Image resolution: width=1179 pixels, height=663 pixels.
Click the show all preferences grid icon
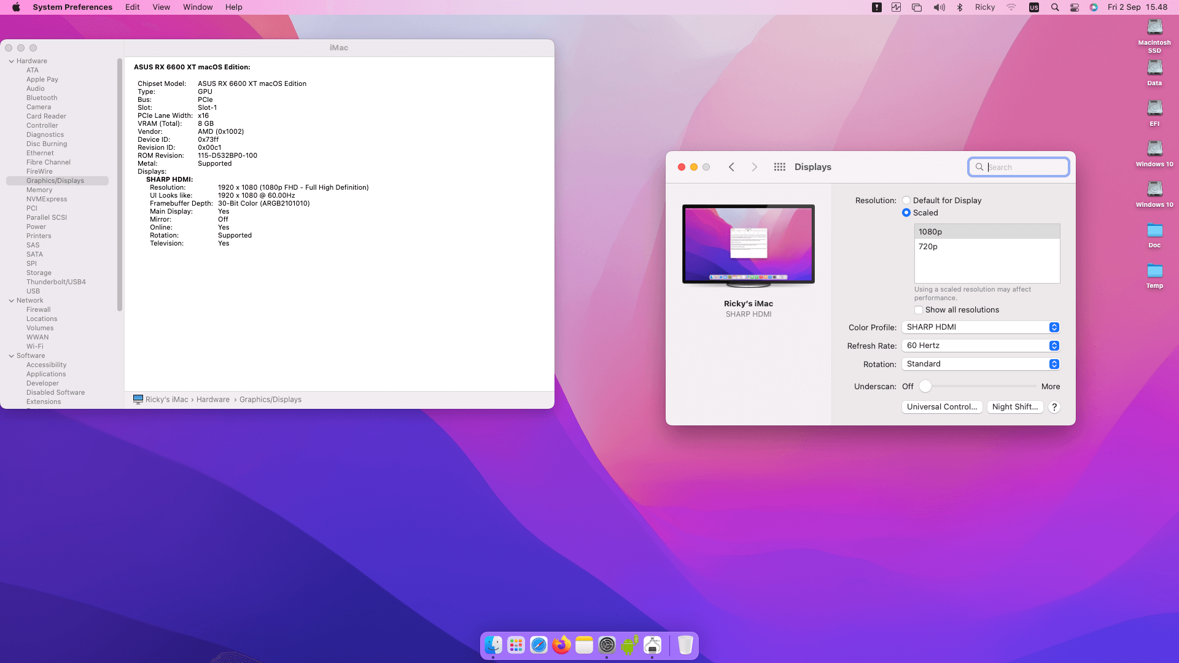coord(779,167)
